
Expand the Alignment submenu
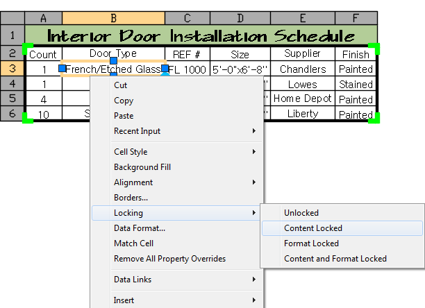click(x=133, y=182)
